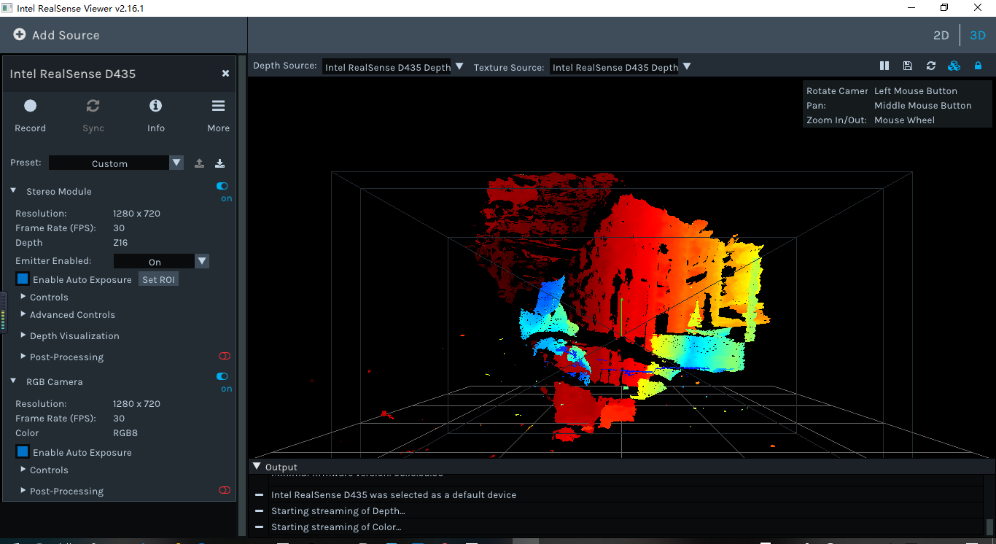Expand Depth Visualization
996x544 pixels.
tap(23, 335)
